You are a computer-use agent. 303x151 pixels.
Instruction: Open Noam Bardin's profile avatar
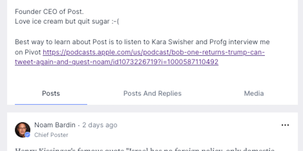point(22,130)
